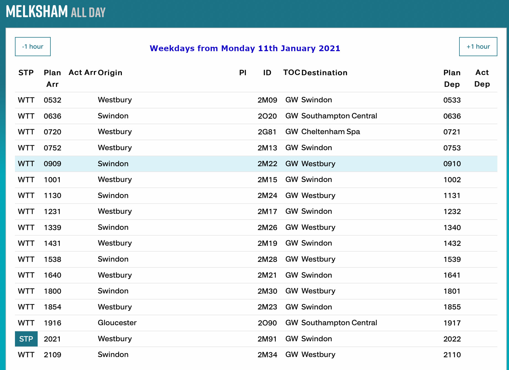This screenshot has width=509, height=370.
Task: Click the Origin column header
Action: tap(110, 73)
